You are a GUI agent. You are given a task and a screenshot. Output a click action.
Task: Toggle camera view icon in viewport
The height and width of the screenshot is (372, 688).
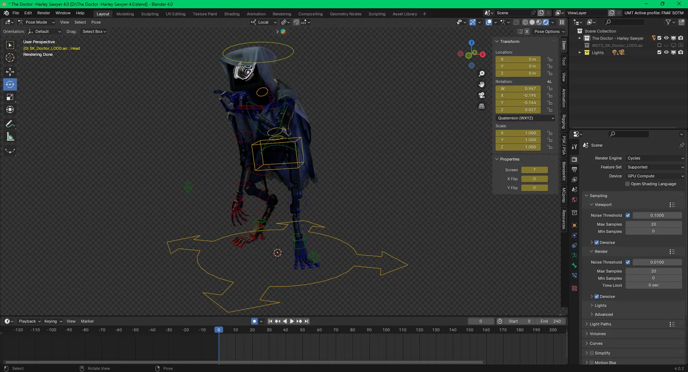[x=482, y=95]
